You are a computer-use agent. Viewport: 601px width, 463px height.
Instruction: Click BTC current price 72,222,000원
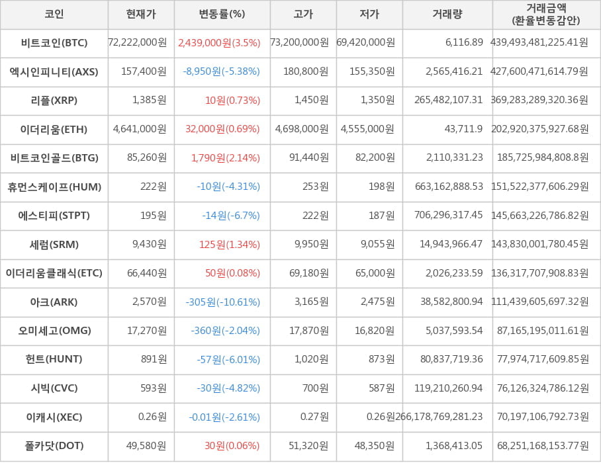[x=138, y=42]
